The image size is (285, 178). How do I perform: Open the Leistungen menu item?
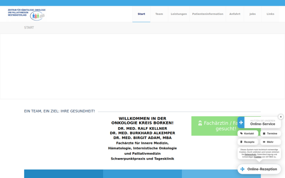[179, 14]
